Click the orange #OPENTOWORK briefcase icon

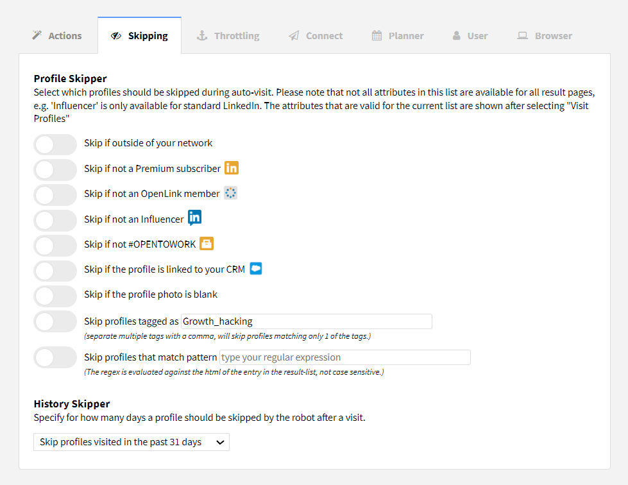click(x=206, y=244)
